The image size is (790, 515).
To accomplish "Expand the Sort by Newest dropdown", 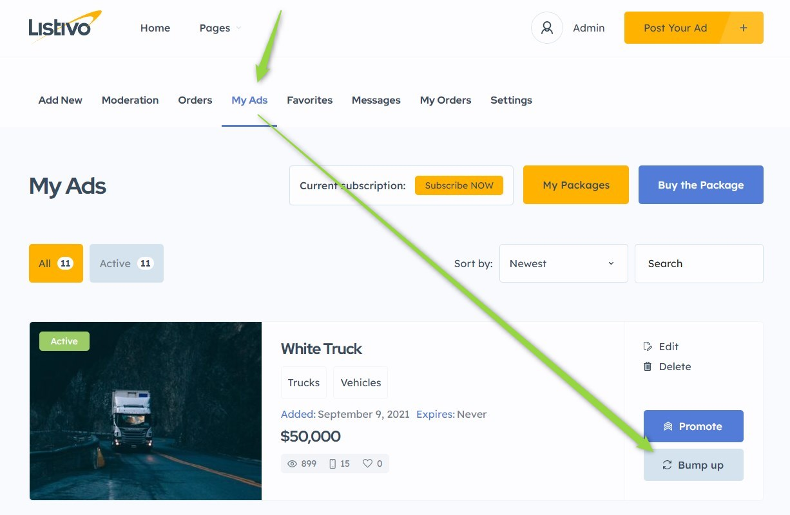I will pos(564,263).
